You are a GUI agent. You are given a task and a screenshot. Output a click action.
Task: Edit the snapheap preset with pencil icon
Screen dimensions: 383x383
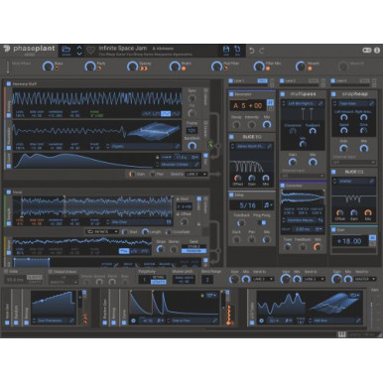tap(372, 103)
